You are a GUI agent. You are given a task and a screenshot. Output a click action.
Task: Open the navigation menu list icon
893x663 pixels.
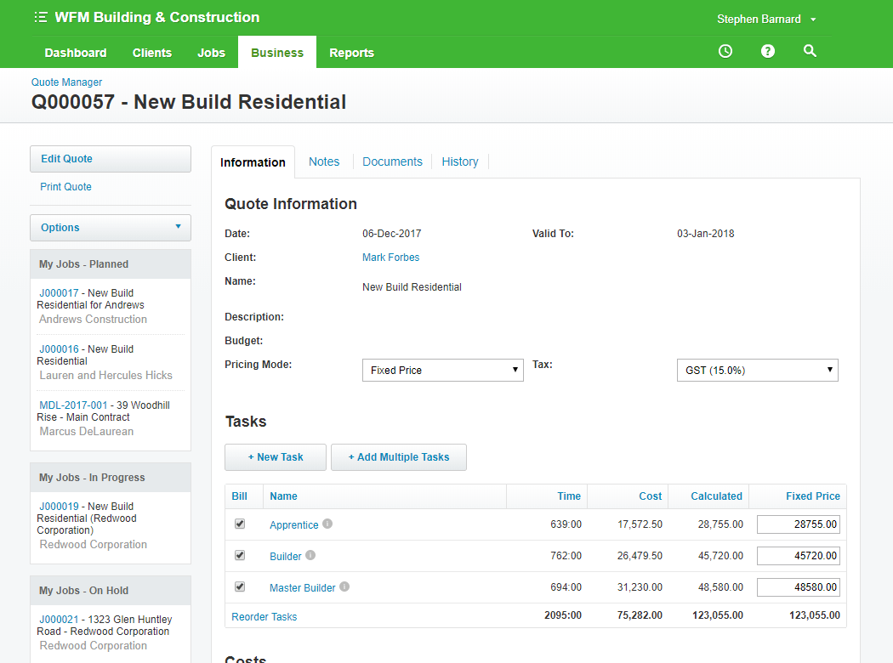(41, 18)
